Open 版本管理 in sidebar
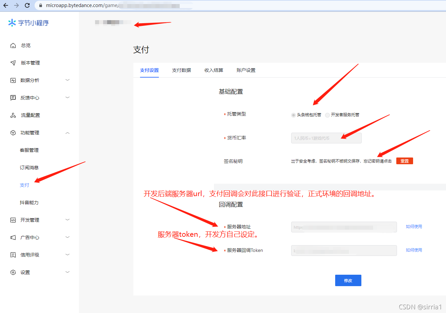The image size is (446, 313). [31, 63]
